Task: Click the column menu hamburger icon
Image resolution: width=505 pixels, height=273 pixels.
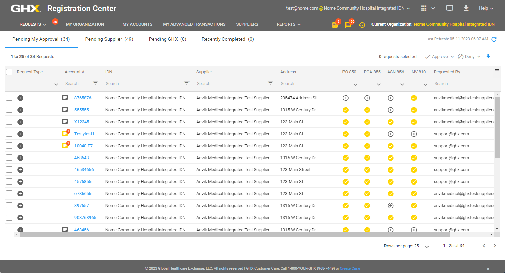Action: 496,71
